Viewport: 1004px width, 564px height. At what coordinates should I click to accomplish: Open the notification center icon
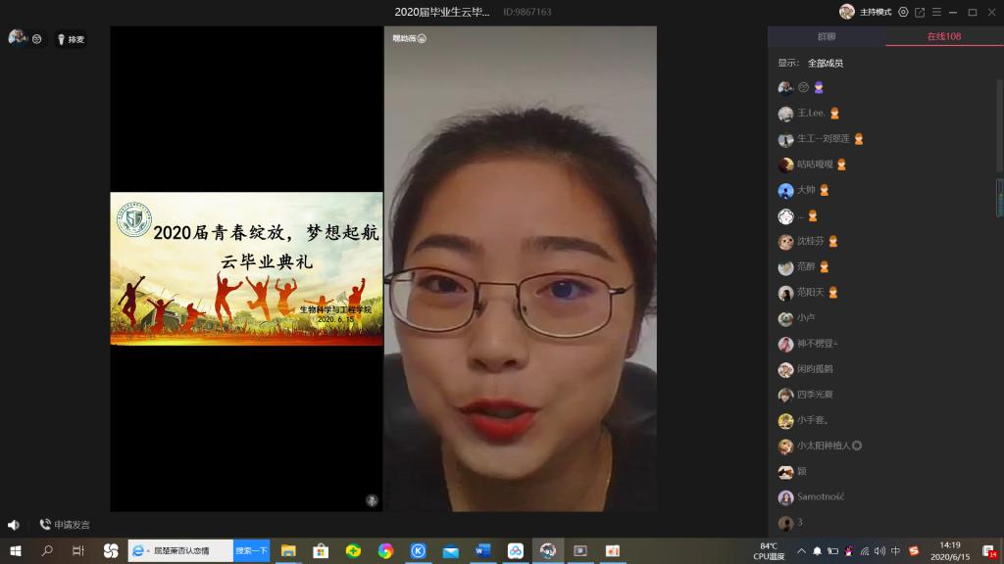(x=989, y=551)
